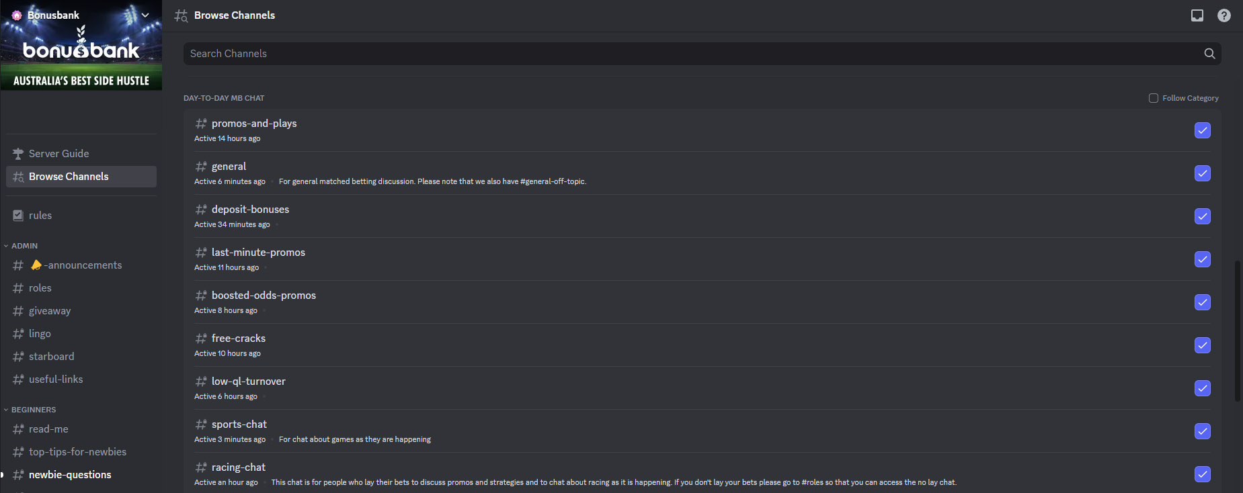Open the giveaway channel
The width and height of the screenshot is (1243, 493).
50,310
